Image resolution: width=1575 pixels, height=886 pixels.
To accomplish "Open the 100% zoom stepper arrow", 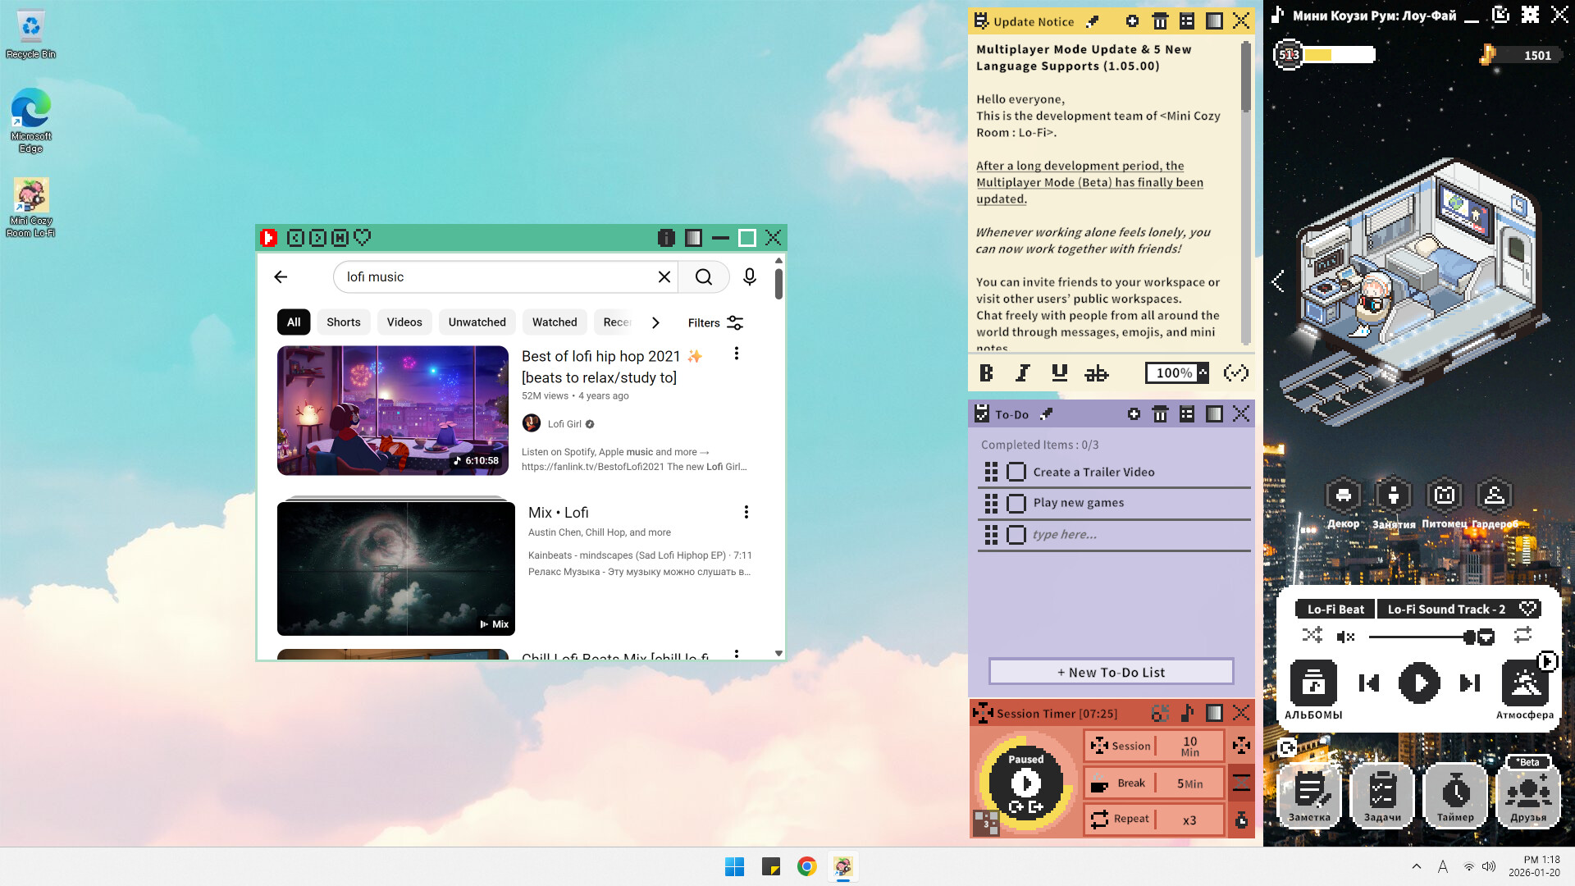I will coord(1202,372).
